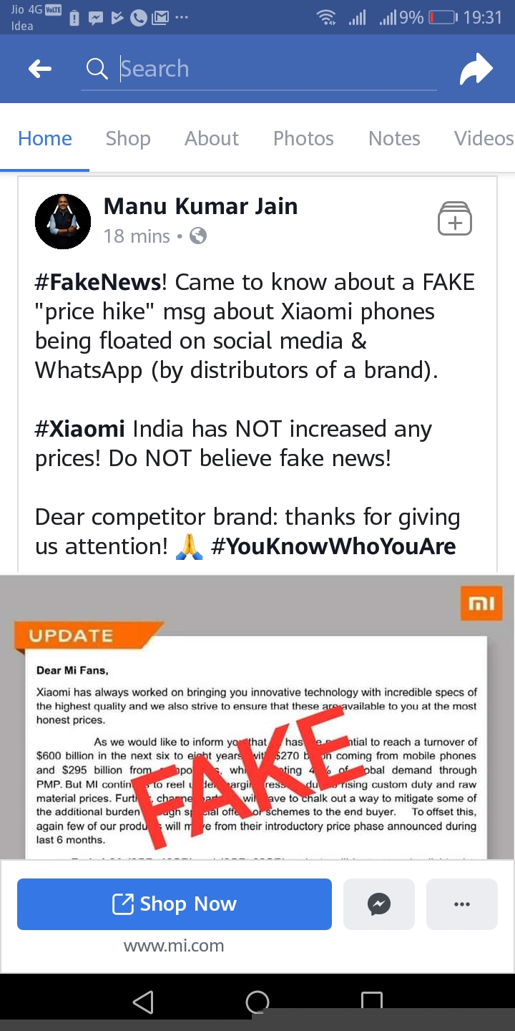
Task: Open Messenger chat icon button
Action: [x=379, y=904]
